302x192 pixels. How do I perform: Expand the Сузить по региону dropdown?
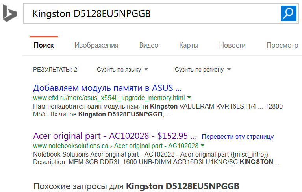[x=202, y=70]
